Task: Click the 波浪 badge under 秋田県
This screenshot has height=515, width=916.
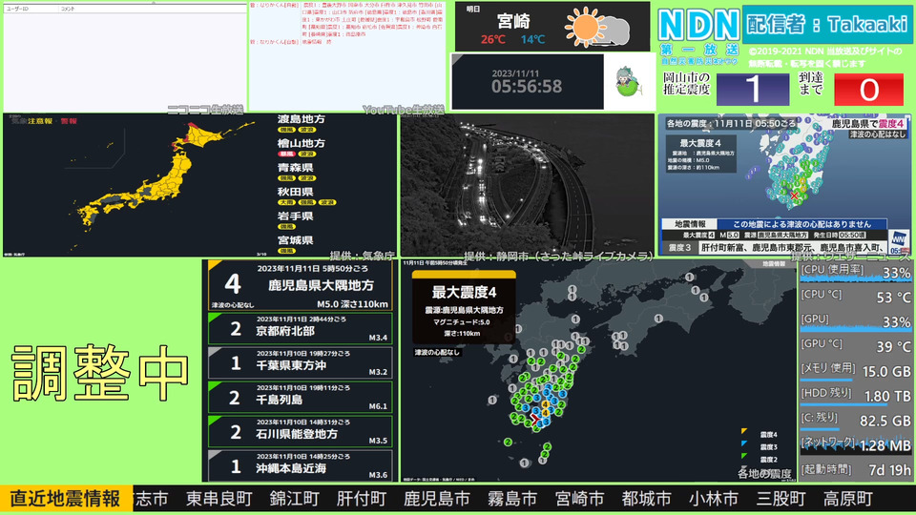Action: point(327,202)
